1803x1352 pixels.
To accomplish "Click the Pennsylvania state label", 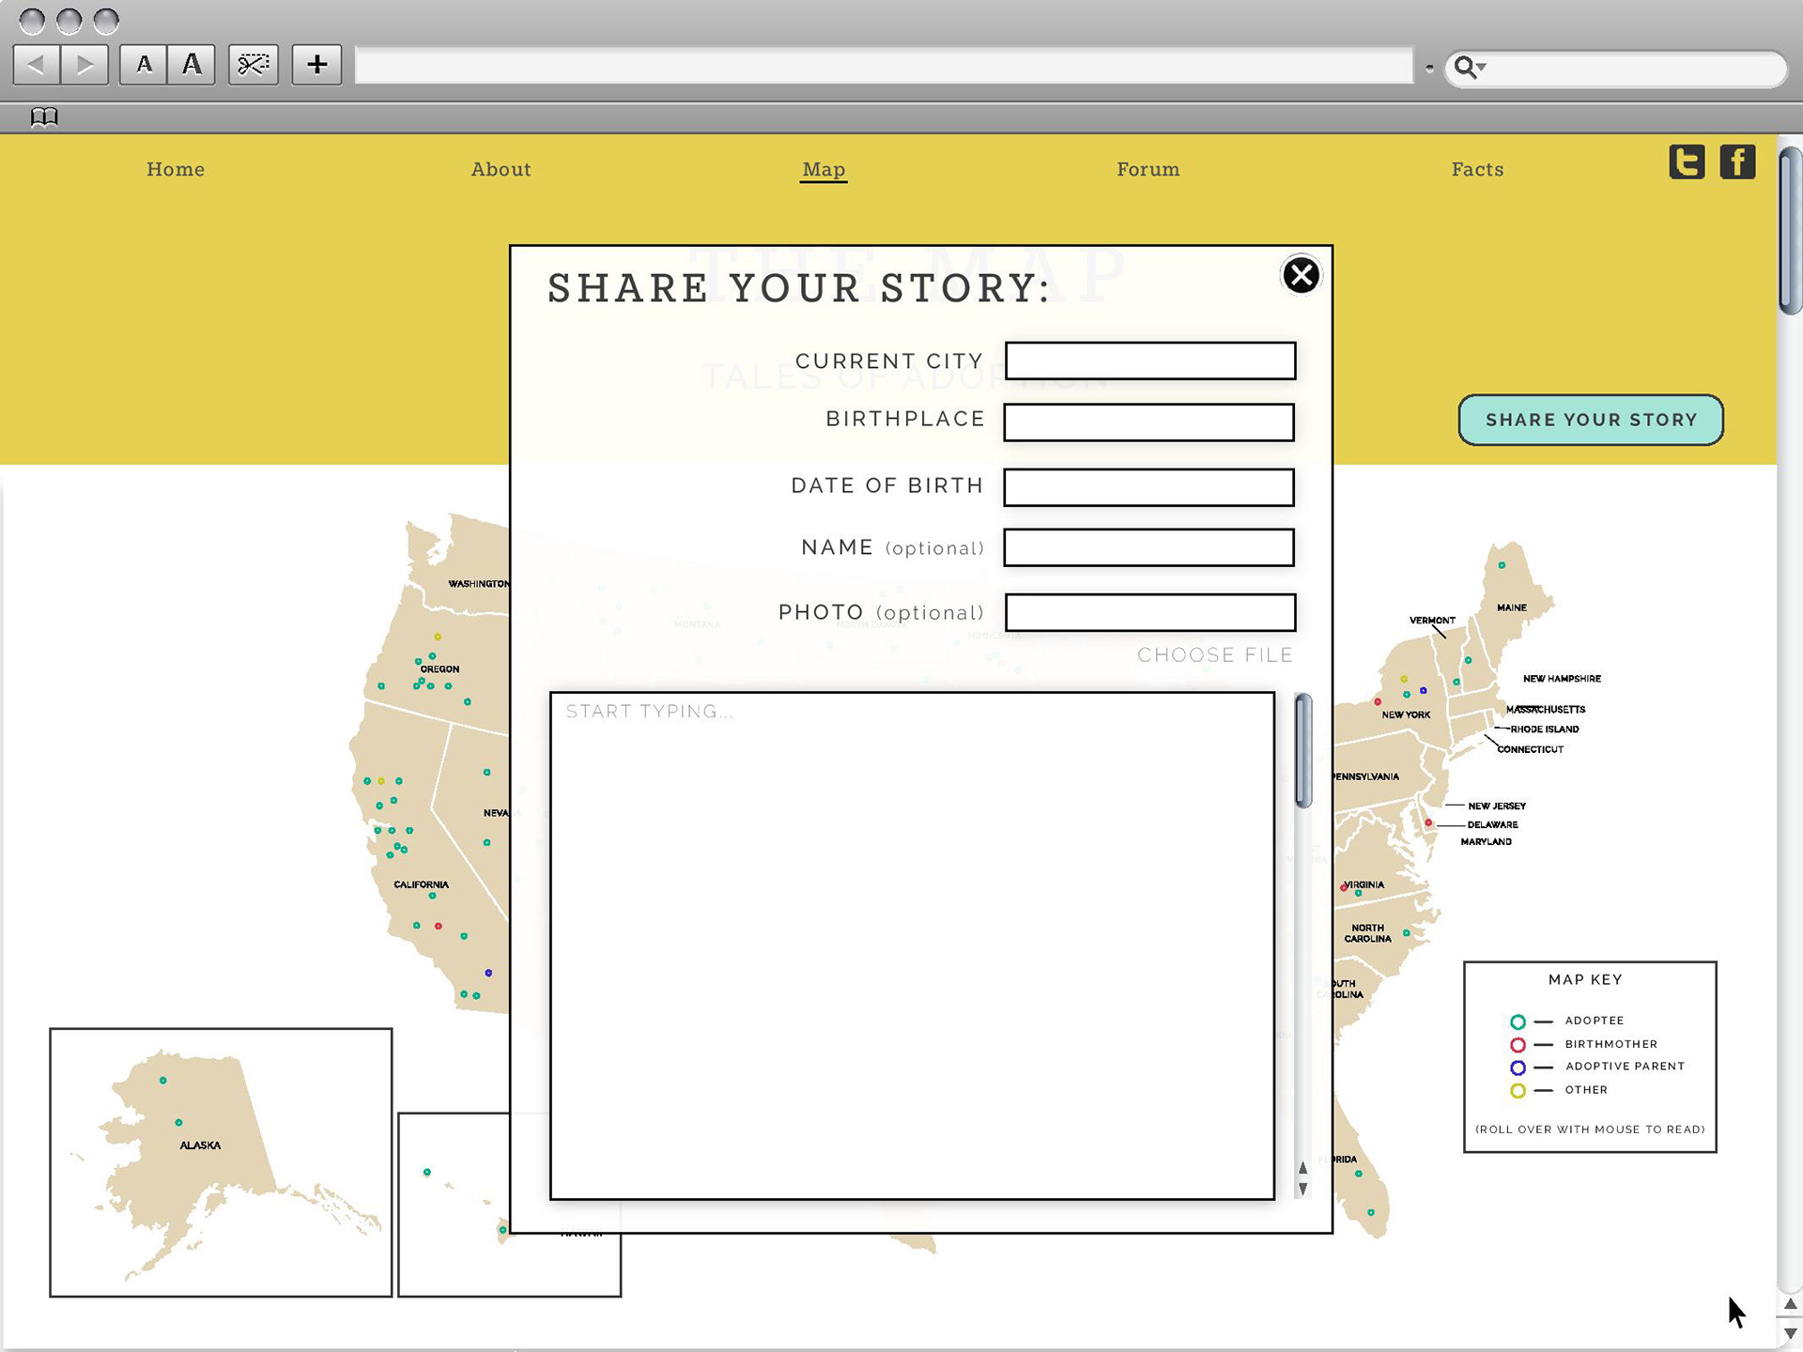I will 1366,776.
